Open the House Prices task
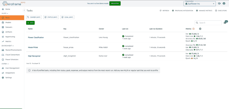This screenshot has width=229, height=109. [33, 48]
